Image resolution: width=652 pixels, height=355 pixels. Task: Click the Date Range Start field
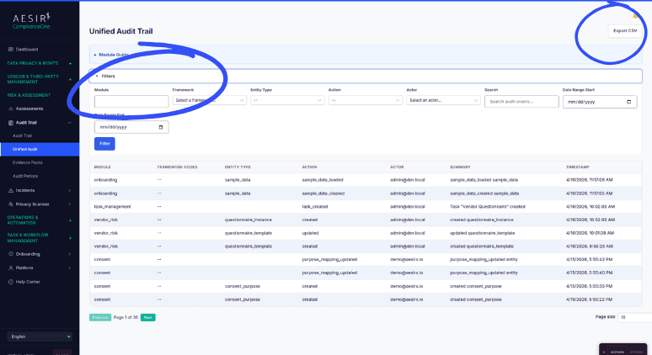600,102
